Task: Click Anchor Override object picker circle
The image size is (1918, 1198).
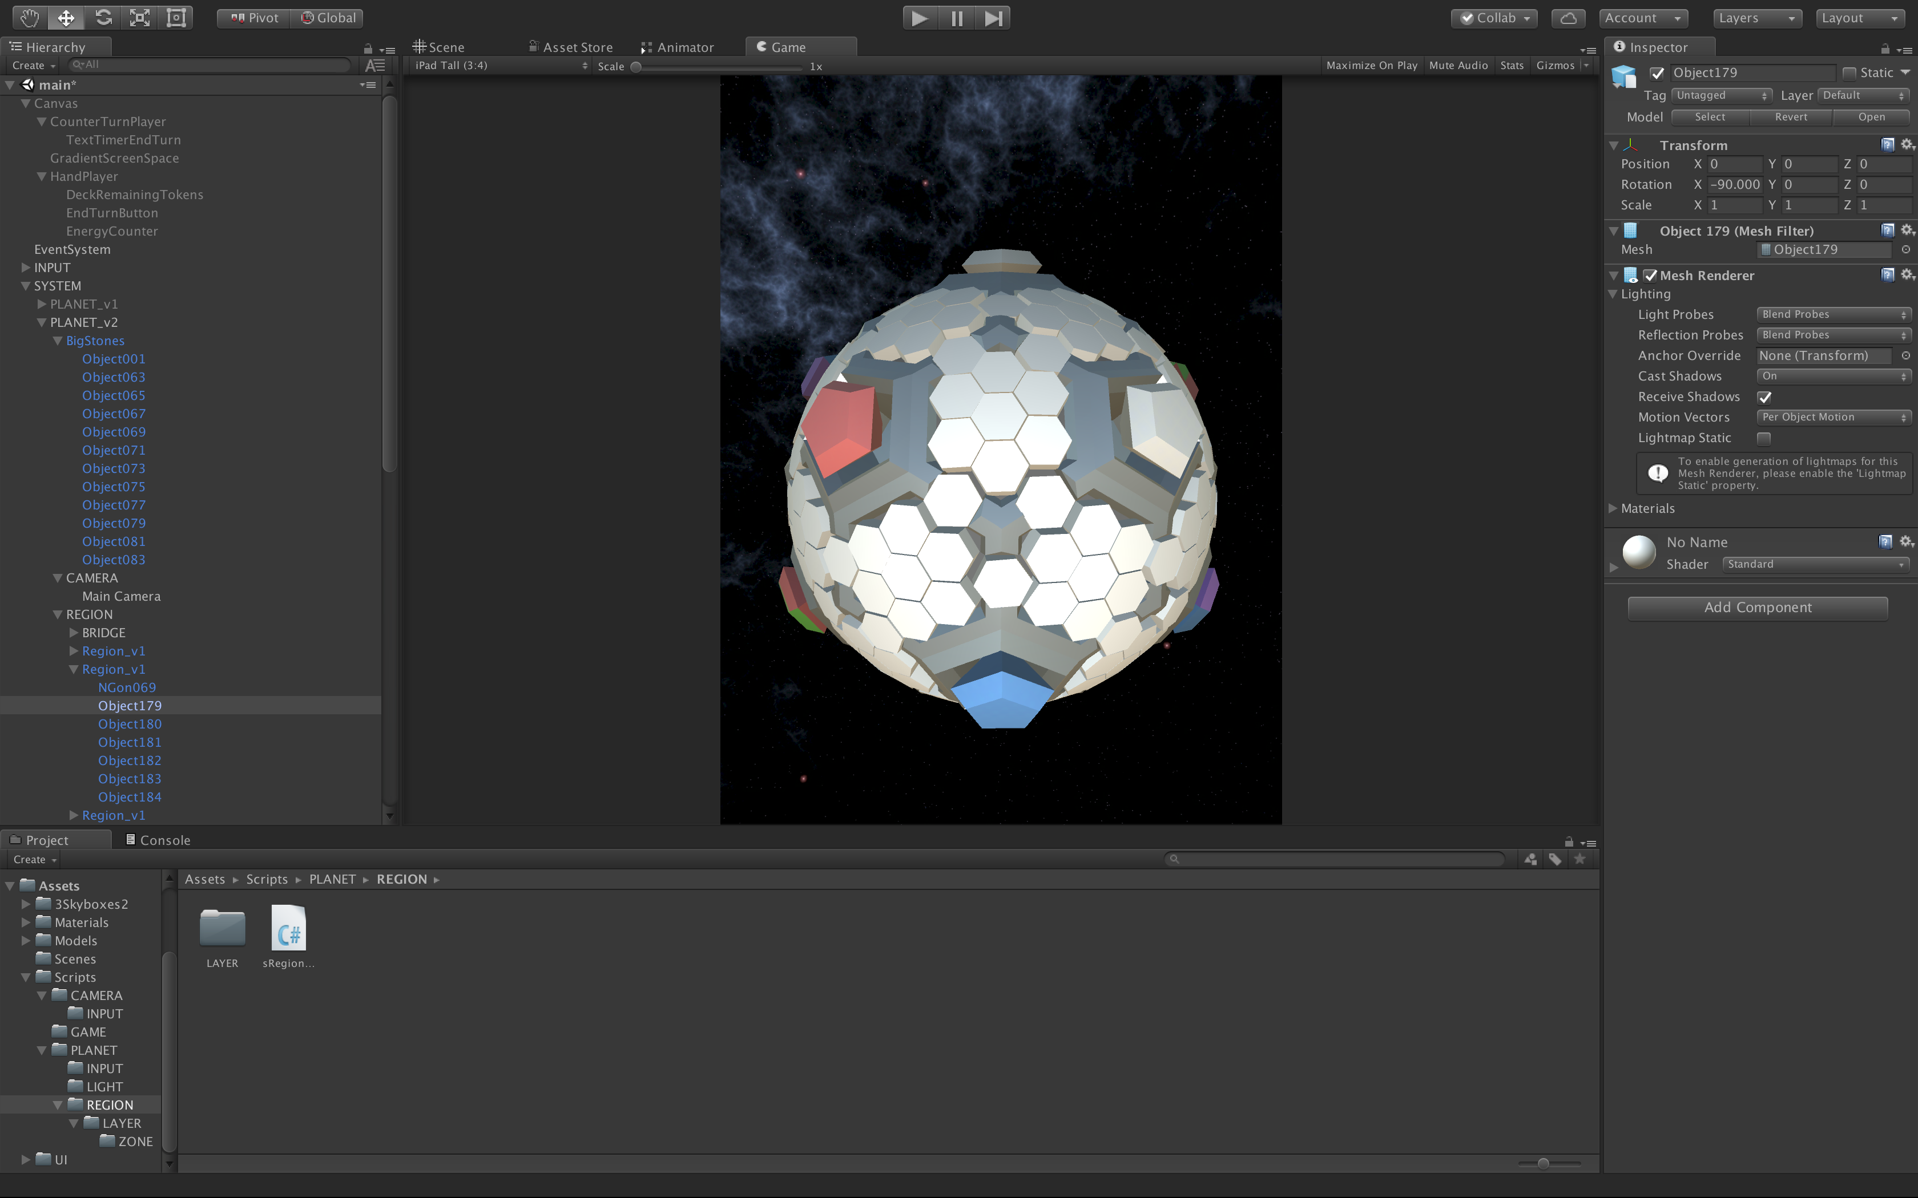Action: [1906, 356]
